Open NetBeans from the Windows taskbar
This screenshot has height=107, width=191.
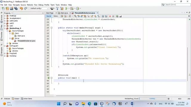(x=102, y=104)
